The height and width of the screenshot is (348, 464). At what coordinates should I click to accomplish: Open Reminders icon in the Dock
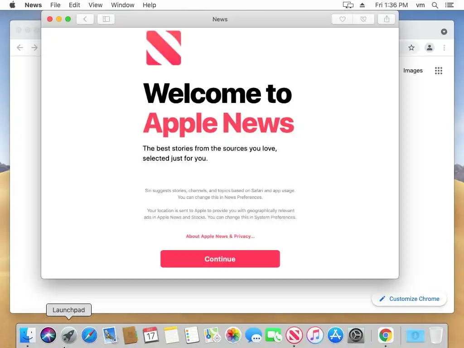click(x=192, y=335)
